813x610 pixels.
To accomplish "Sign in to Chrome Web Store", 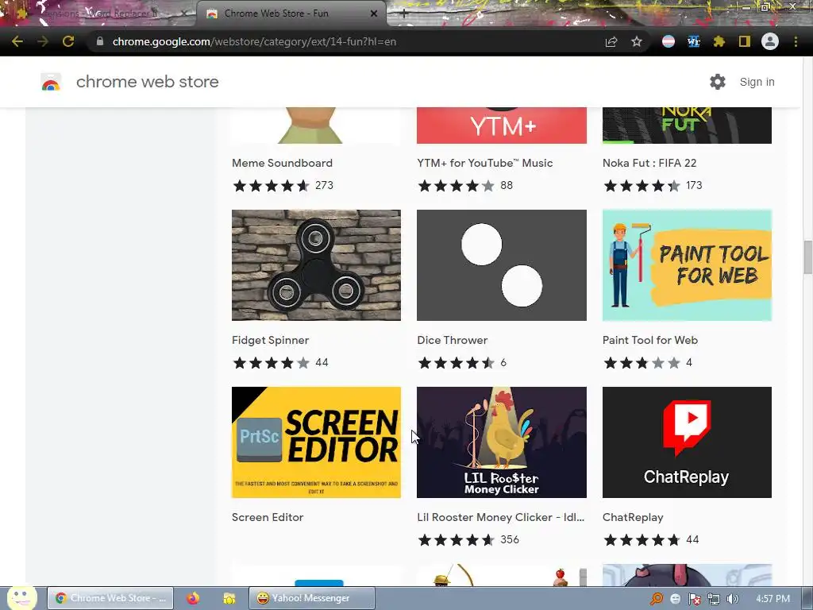I will pyautogui.click(x=757, y=82).
